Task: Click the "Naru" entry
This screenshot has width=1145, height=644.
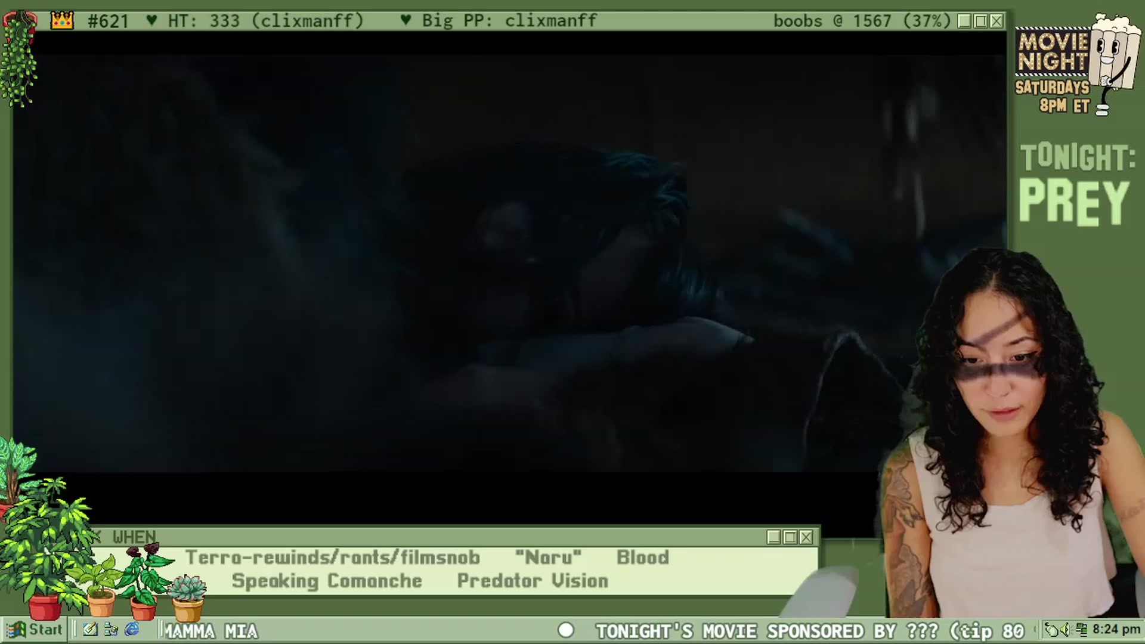Action: tap(548, 558)
